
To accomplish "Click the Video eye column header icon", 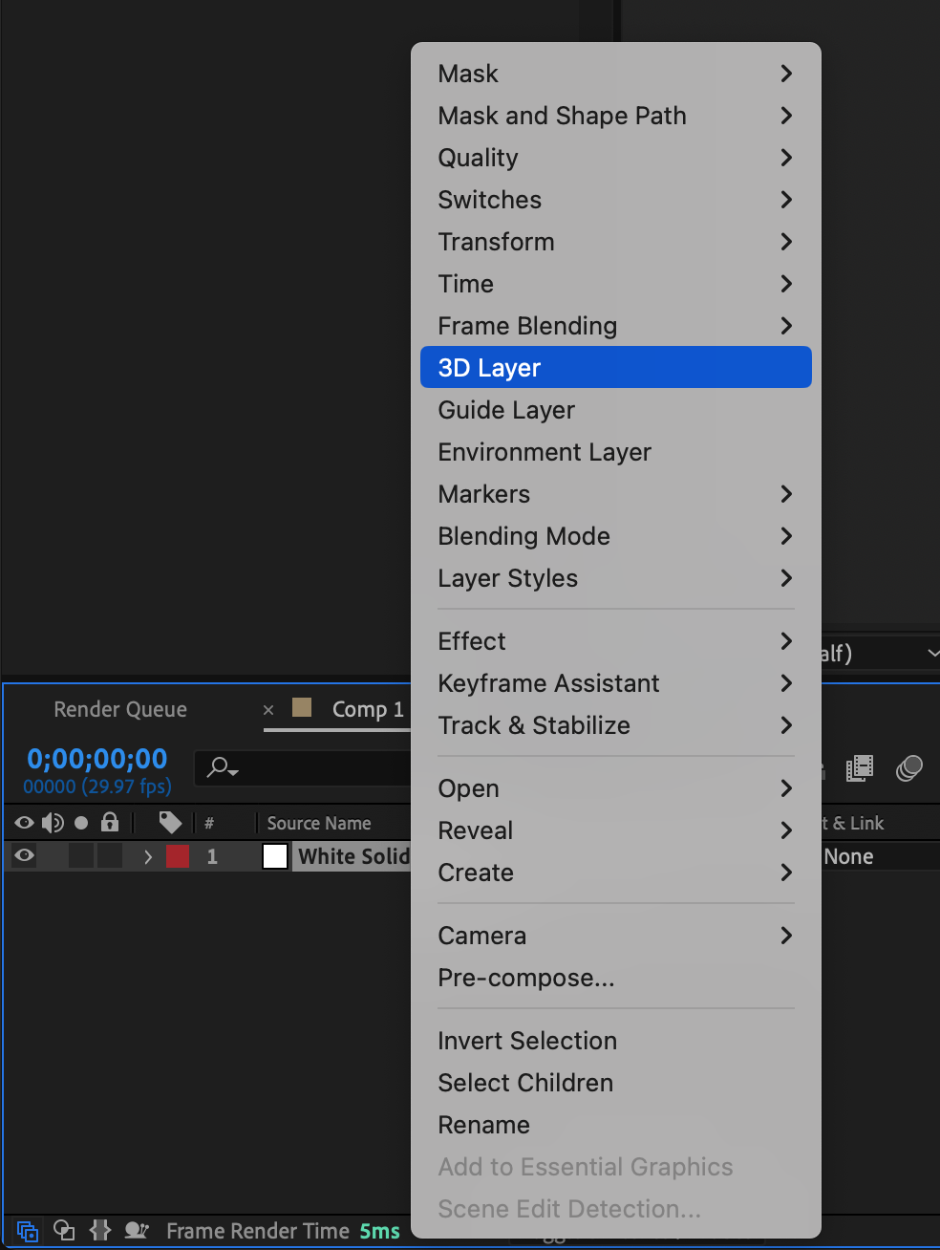I will tap(25, 823).
